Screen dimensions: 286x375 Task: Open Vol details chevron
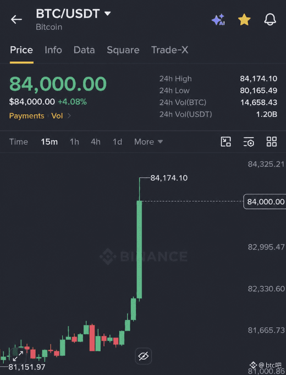[x=69, y=116]
